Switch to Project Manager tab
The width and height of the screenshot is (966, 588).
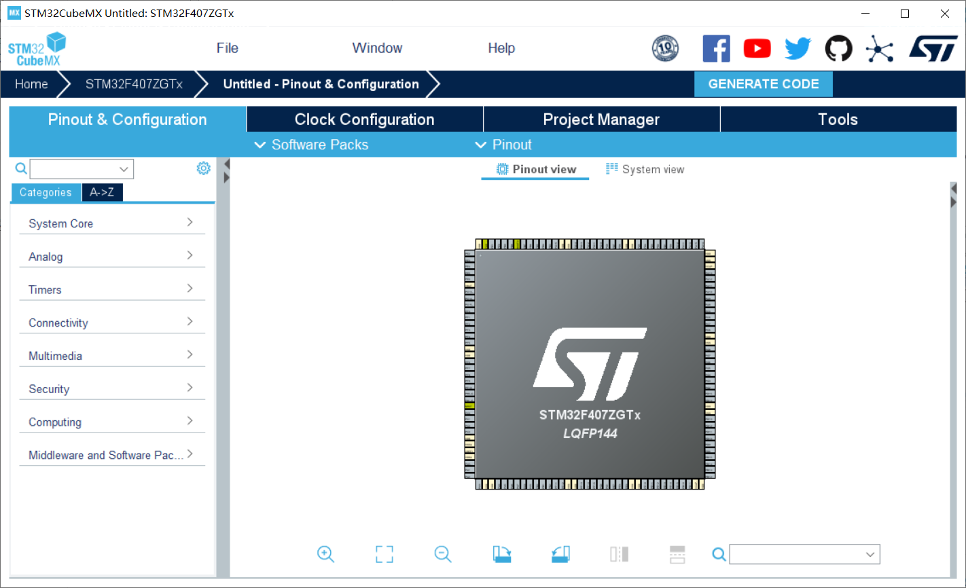pos(601,120)
